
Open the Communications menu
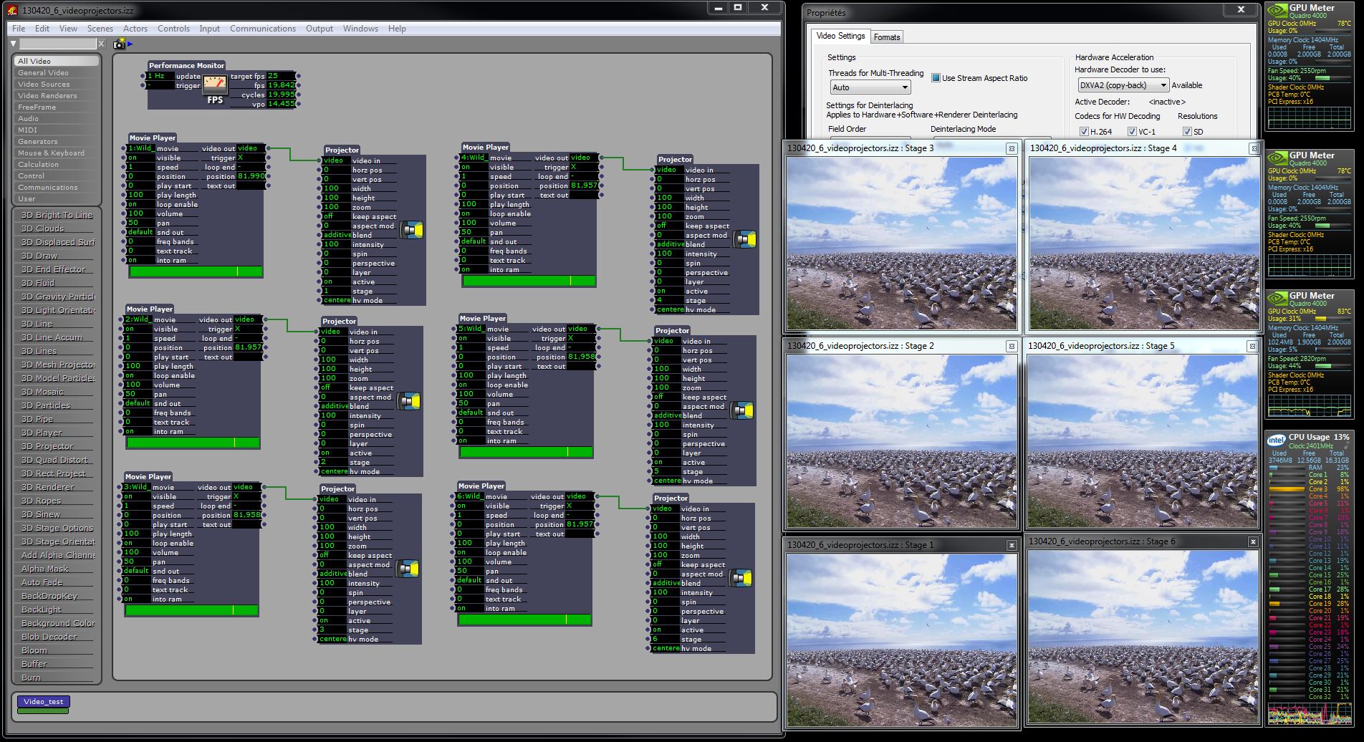(263, 29)
